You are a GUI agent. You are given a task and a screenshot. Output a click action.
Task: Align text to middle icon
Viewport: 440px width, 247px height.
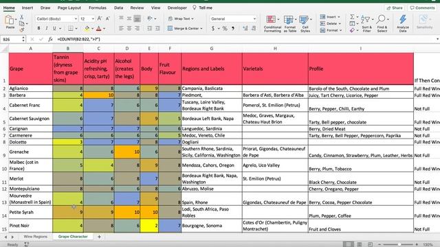[129, 19]
